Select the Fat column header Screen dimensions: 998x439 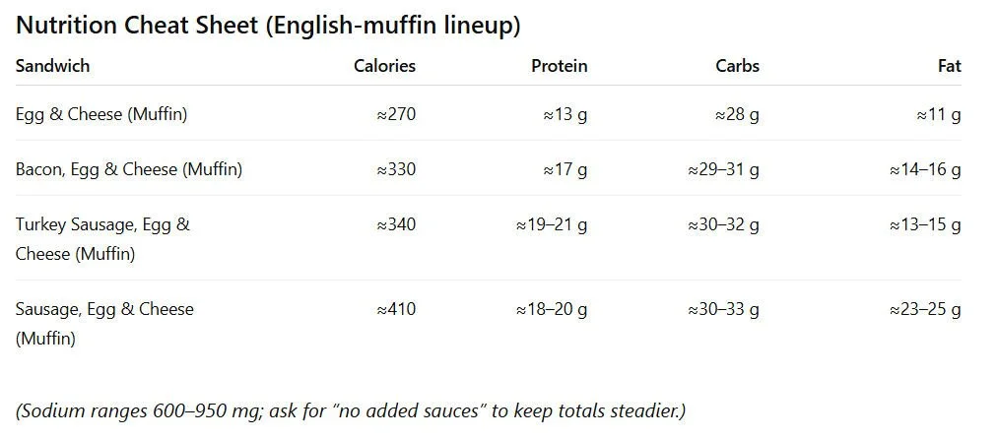[x=950, y=66]
